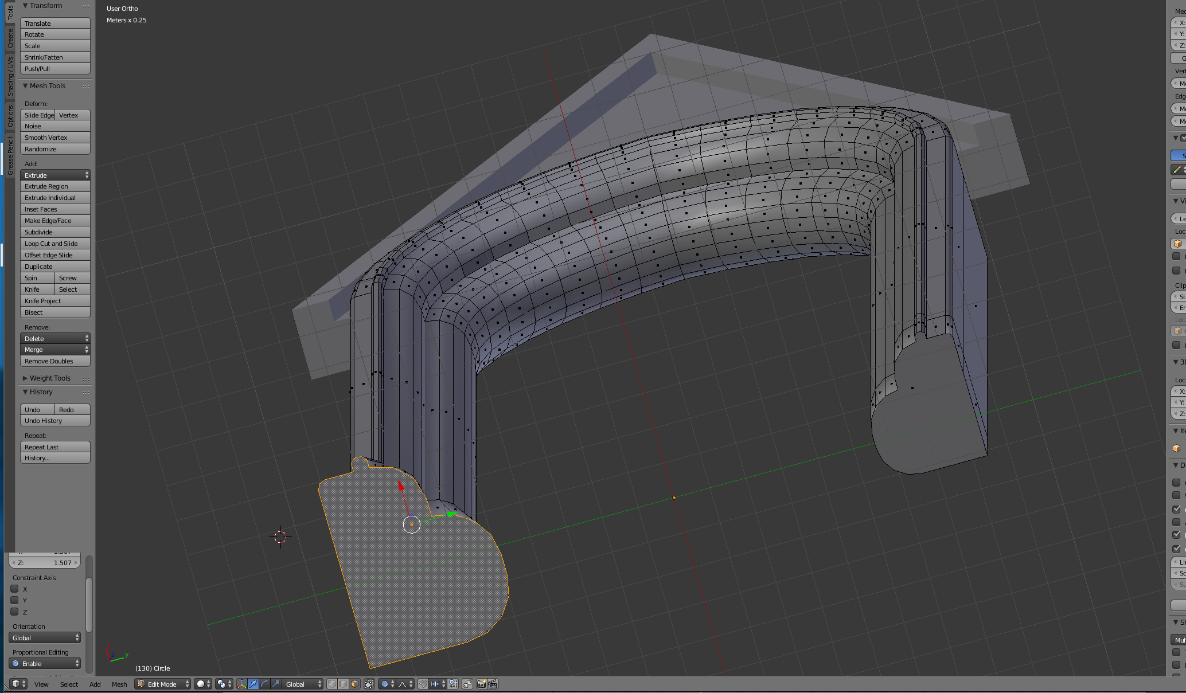This screenshot has height=693, width=1186.
Task: Toggle snap magnet icon
Action: [423, 684]
